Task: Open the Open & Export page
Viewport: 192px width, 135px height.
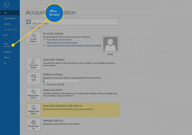Action: [x=9, y=18]
